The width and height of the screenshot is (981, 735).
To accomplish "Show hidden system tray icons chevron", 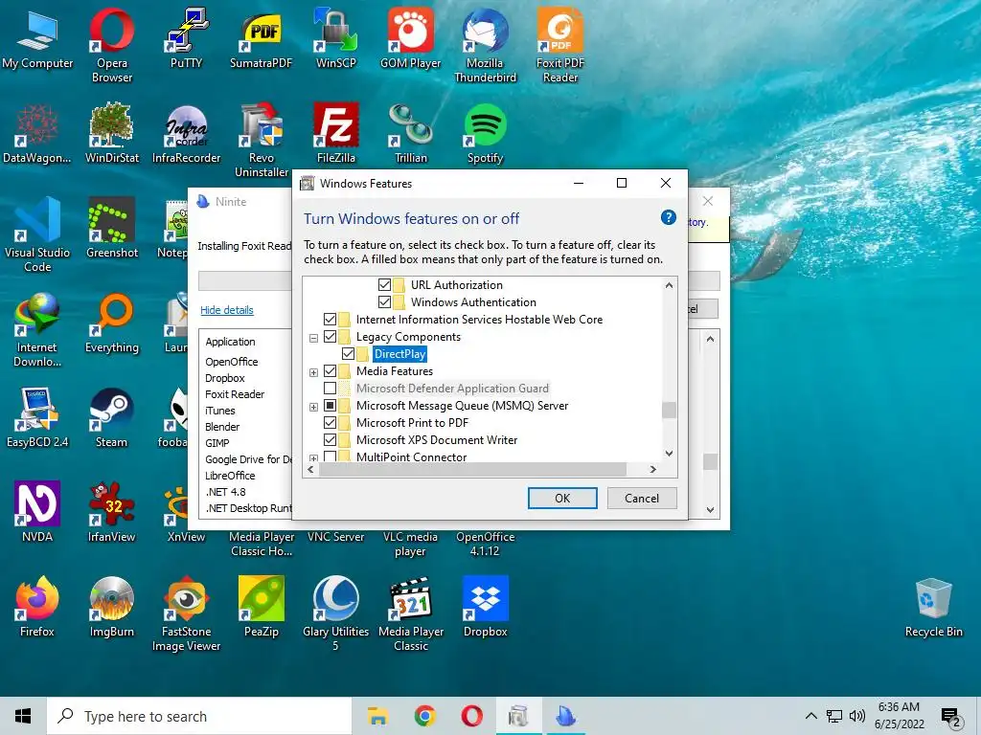I will pyautogui.click(x=810, y=716).
